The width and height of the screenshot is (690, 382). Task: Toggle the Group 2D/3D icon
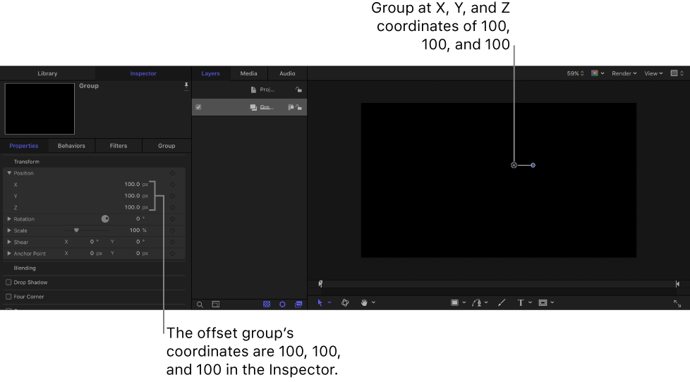(291, 107)
